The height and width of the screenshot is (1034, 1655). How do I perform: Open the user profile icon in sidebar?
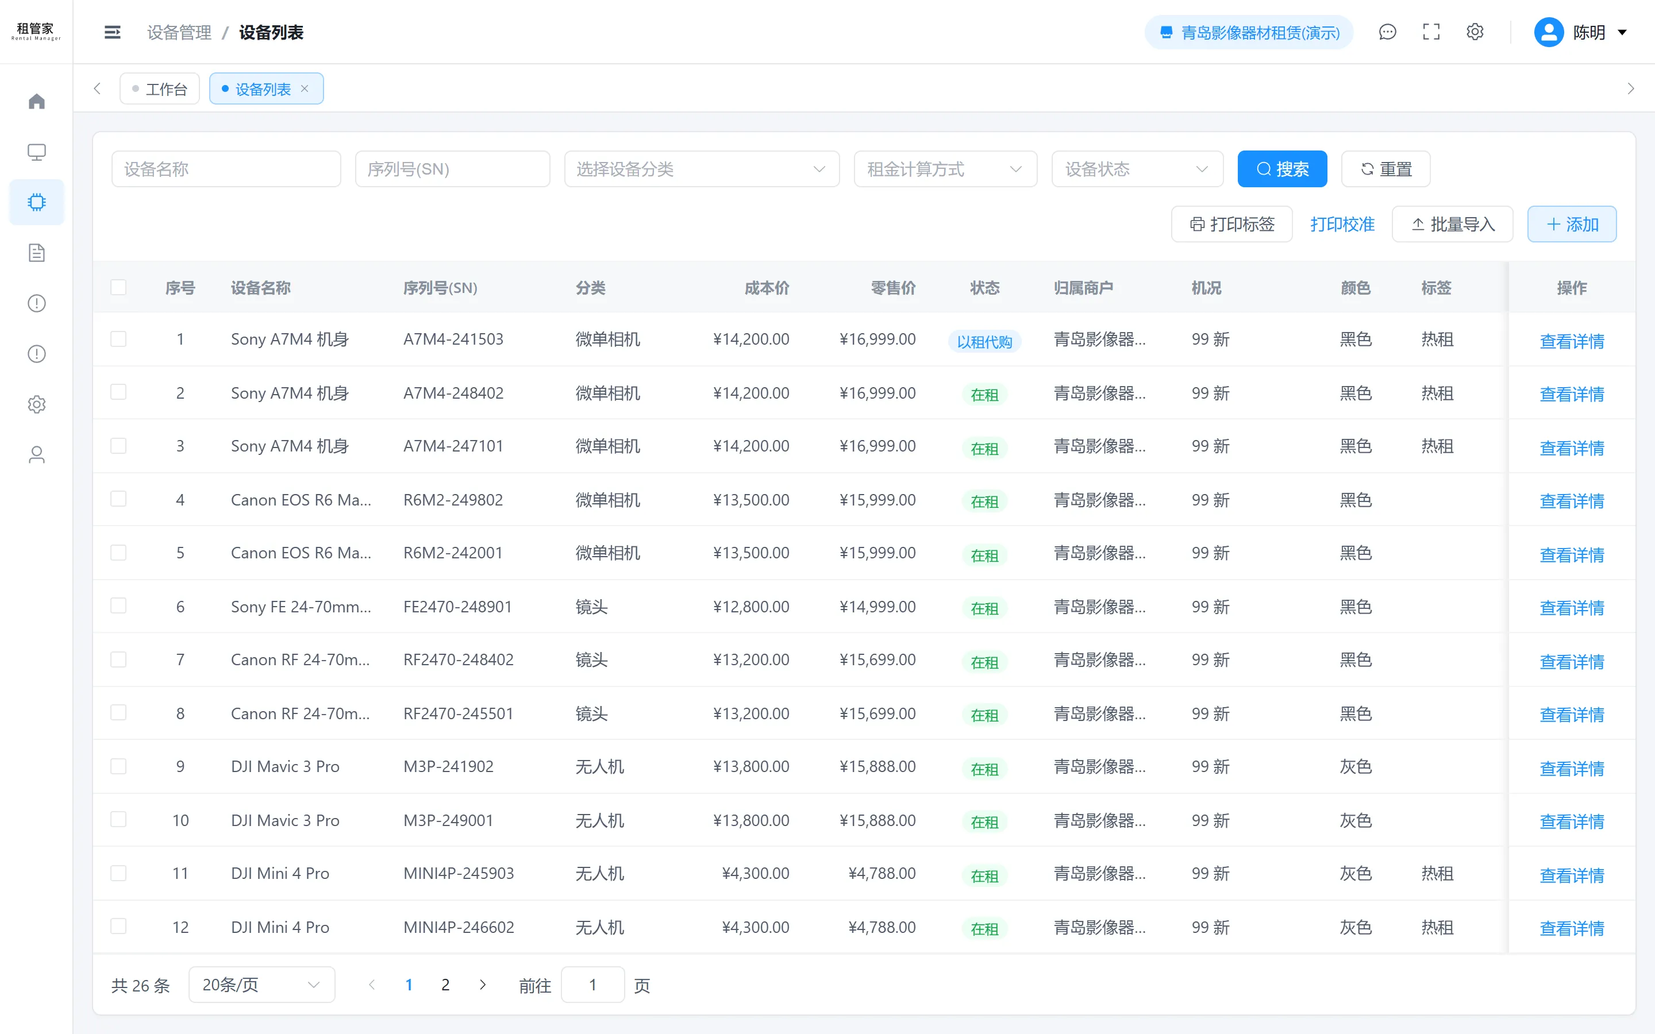point(37,455)
